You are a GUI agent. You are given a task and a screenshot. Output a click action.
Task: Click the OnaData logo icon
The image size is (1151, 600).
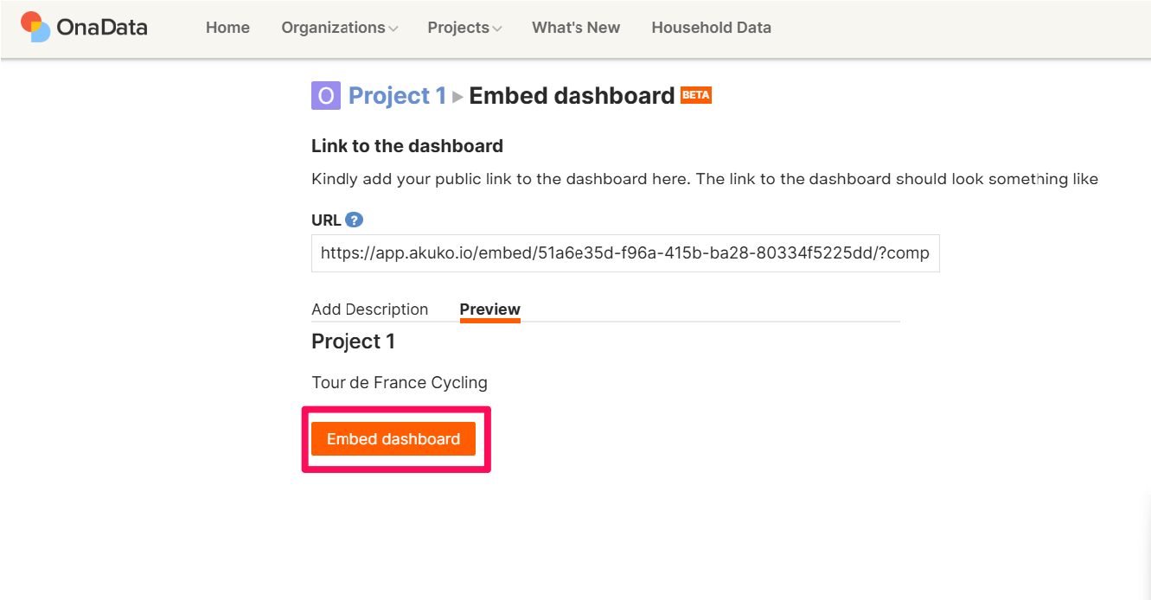(x=35, y=27)
